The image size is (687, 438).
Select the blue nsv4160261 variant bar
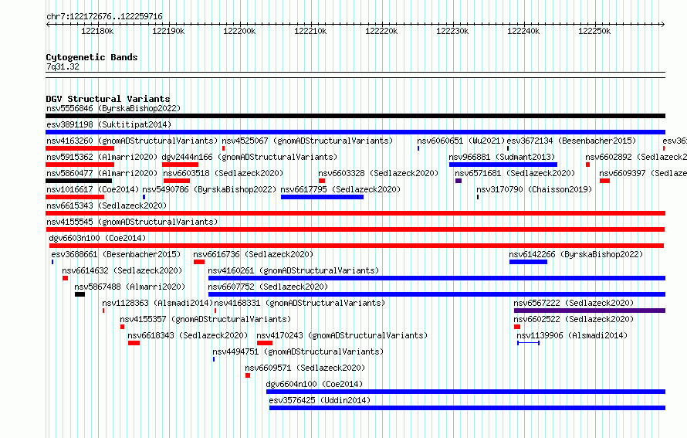tap(437, 278)
